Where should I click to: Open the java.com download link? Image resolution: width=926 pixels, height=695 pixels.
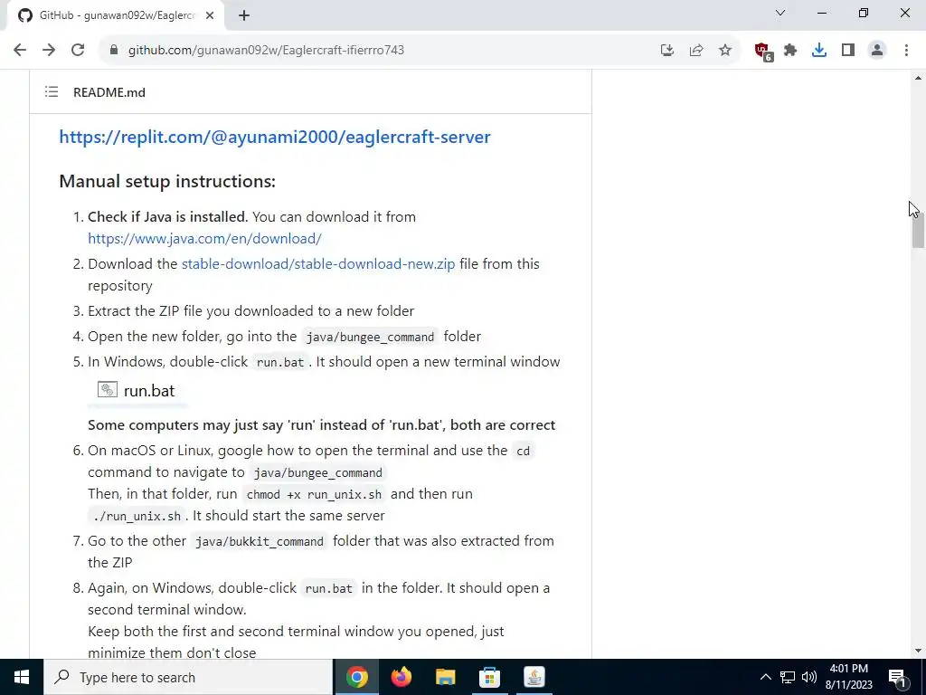coord(204,239)
